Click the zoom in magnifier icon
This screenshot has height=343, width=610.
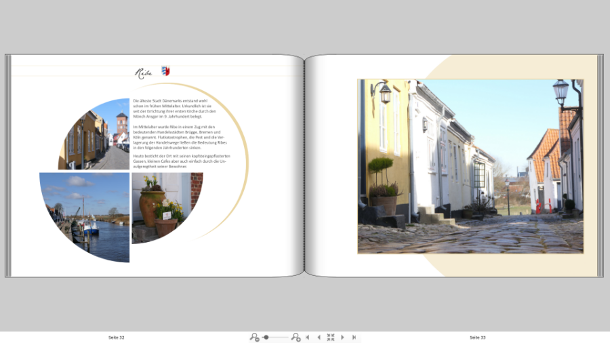(x=296, y=337)
